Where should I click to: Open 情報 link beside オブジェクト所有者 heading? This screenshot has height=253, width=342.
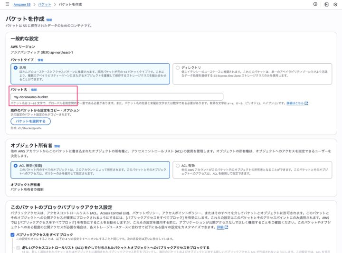[57, 146]
